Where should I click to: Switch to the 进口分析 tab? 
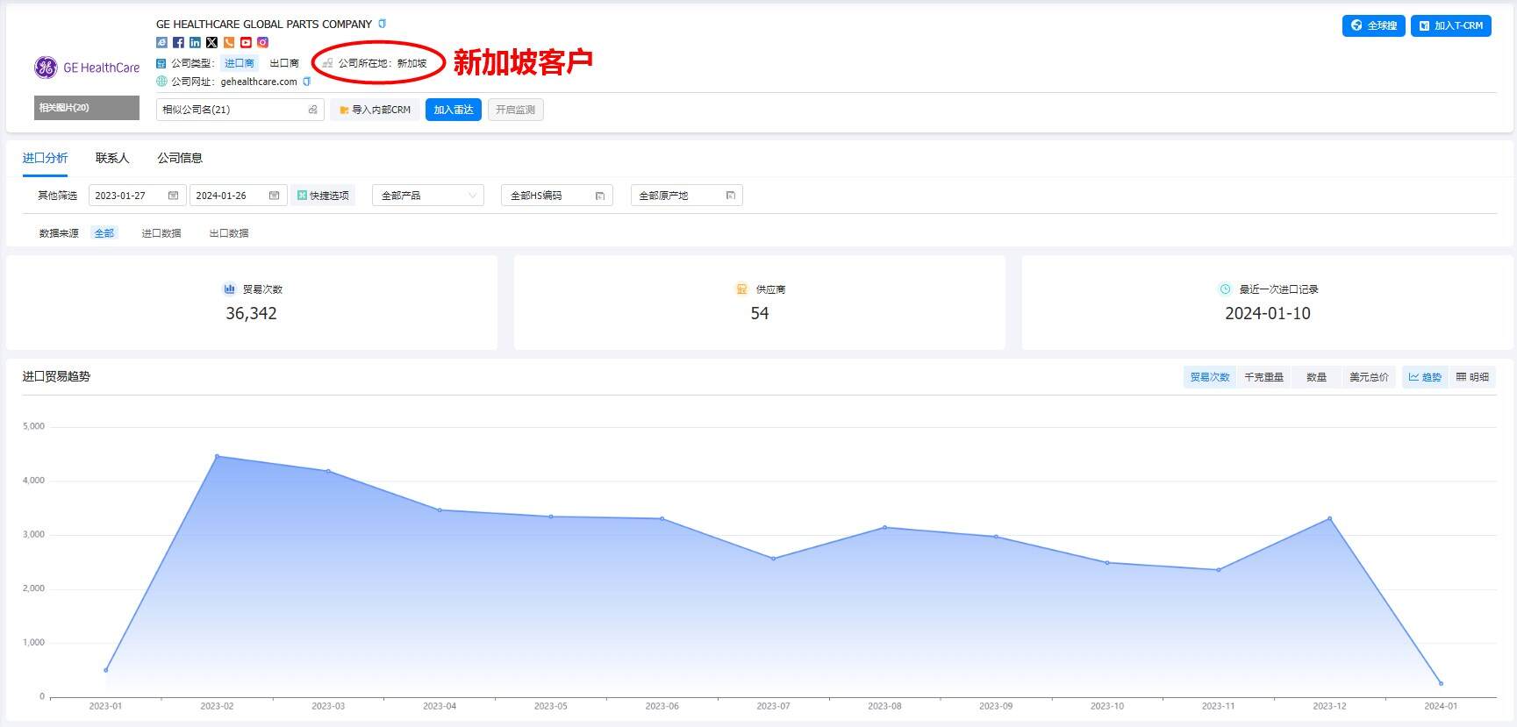point(45,158)
